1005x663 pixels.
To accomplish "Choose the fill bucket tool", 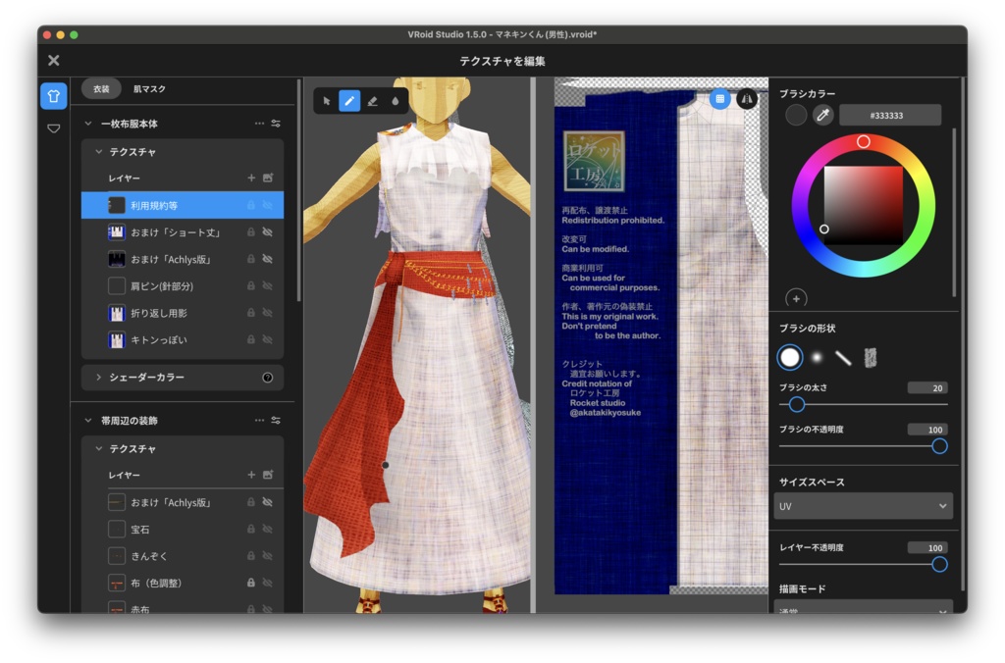I will [395, 101].
